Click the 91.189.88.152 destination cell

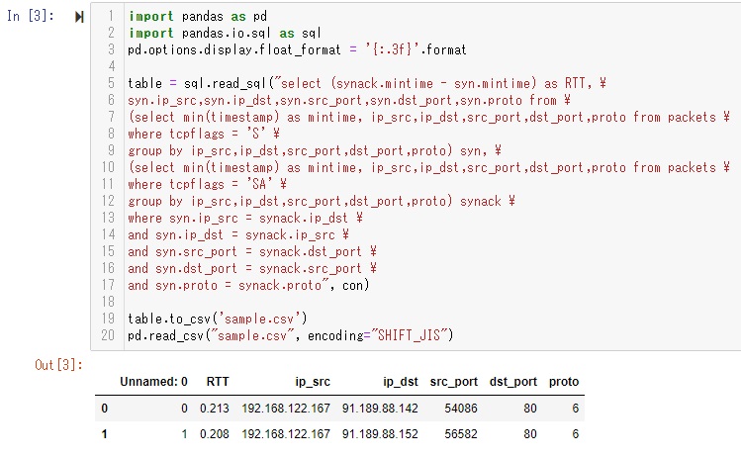point(380,434)
